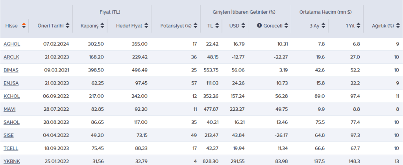Sort table by Hisse column arrows

[x=24, y=26]
